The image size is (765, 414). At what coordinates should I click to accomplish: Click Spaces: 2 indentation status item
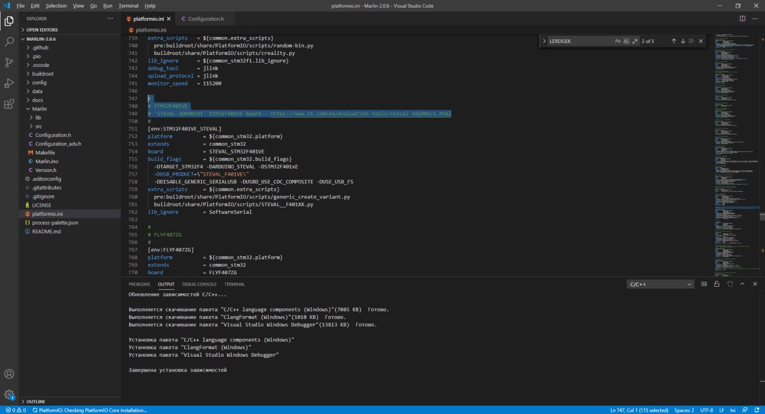tap(684, 410)
